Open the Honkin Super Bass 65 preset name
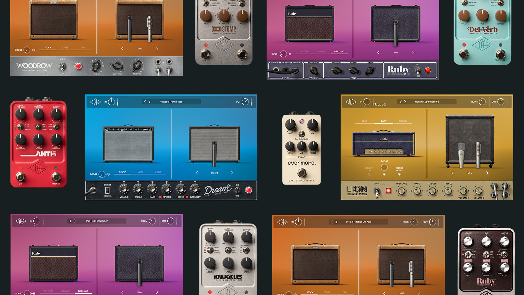 (427, 102)
